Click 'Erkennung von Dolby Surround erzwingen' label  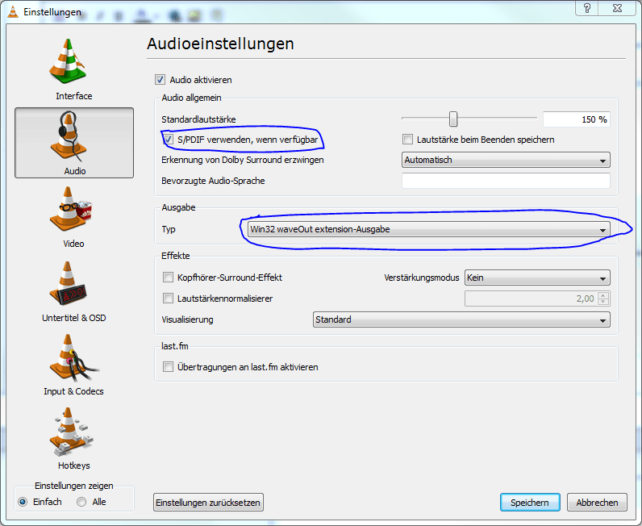(x=243, y=160)
